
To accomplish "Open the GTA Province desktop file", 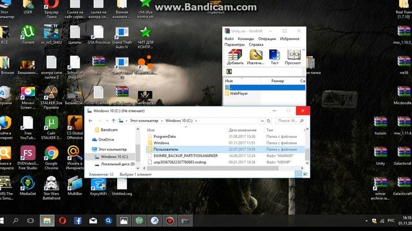I will 98,35.
